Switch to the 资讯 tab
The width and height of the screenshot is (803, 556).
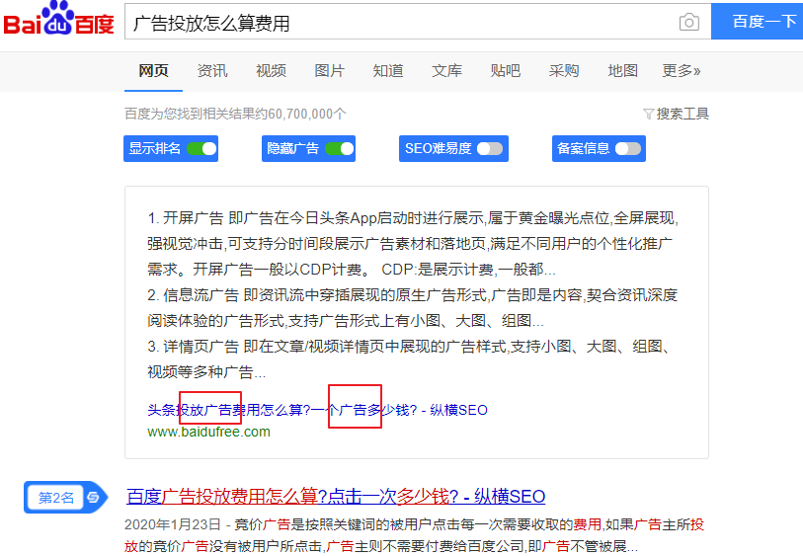[x=212, y=71]
